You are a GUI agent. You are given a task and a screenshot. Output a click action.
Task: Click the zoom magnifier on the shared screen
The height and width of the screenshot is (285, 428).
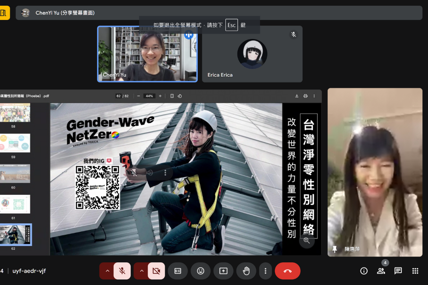307,240
